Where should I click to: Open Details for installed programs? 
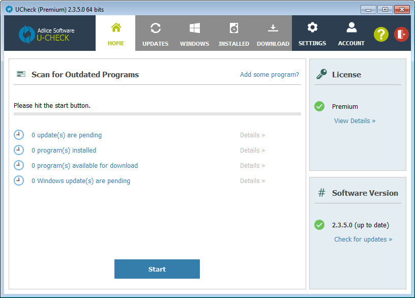pyautogui.click(x=252, y=151)
